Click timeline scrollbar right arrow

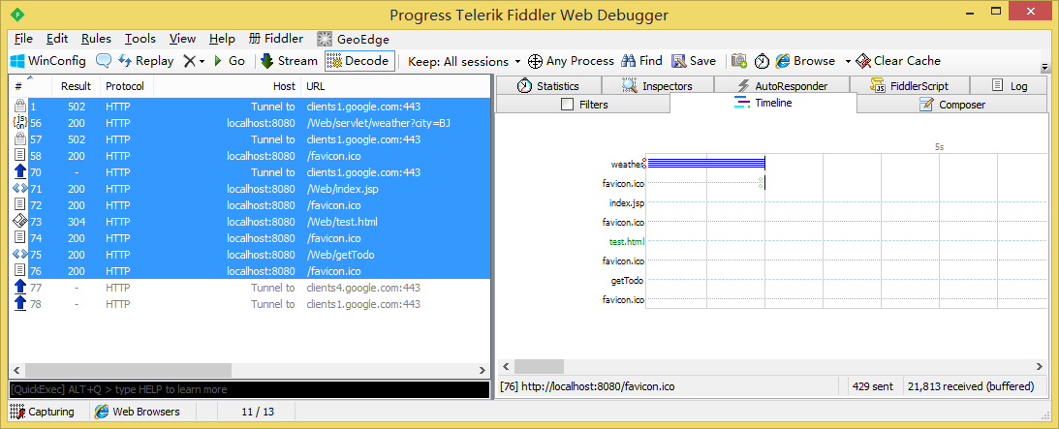(1040, 366)
